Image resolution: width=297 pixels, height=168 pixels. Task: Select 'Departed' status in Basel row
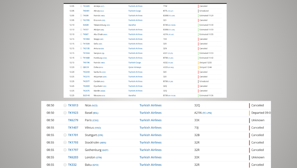coord(261,113)
